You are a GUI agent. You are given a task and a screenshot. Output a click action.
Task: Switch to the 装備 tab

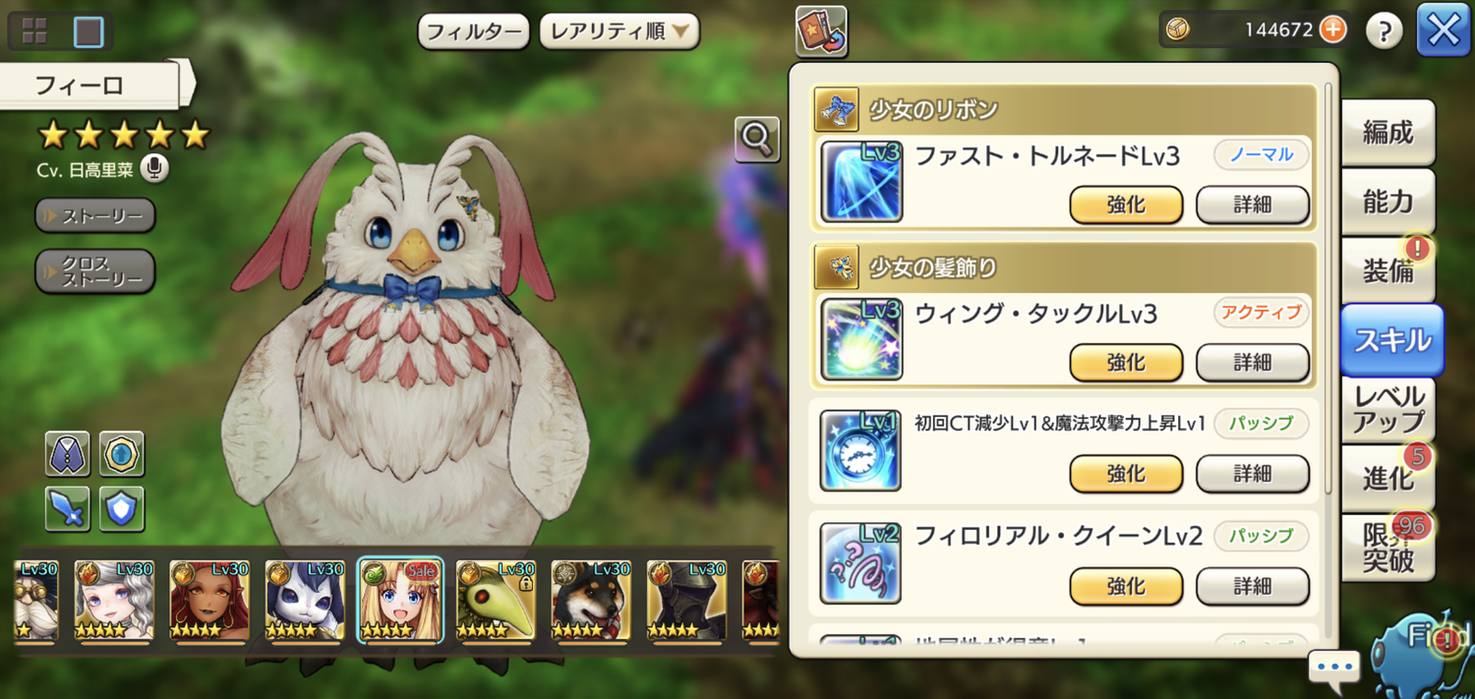coord(1387,270)
